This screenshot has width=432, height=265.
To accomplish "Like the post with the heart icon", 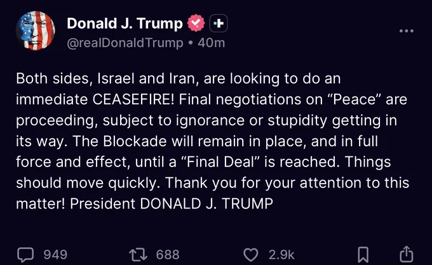I will (x=251, y=255).
